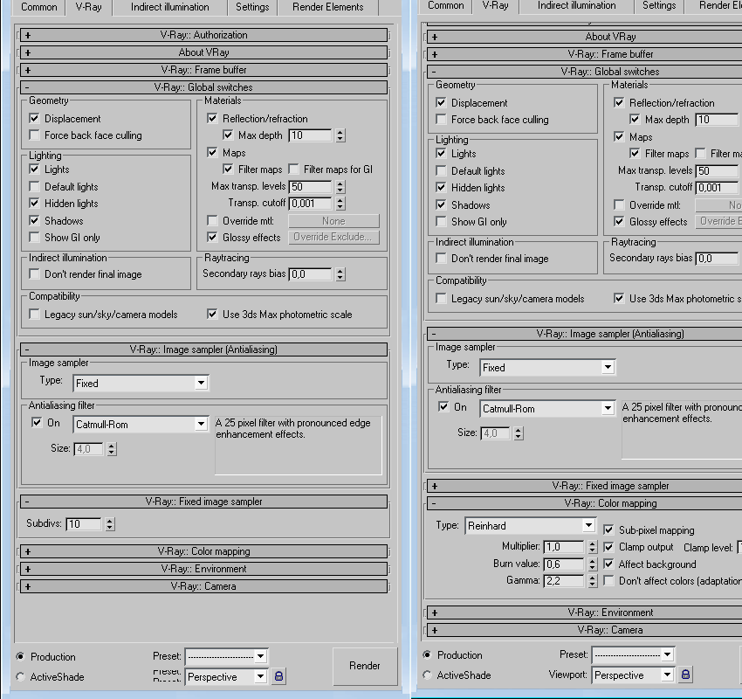This screenshot has width=742, height=699.
Task: Uncheck Affect background in Color mapping
Action: click(x=609, y=564)
